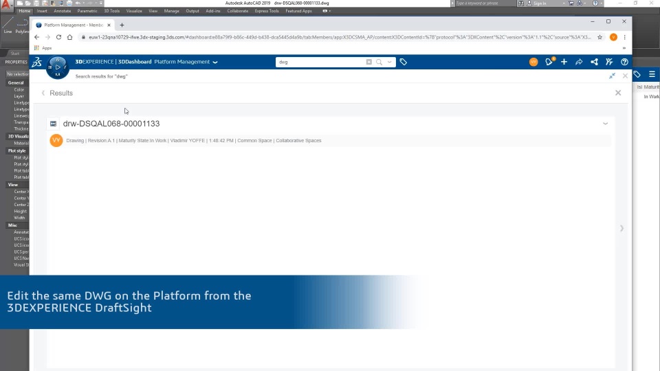Open Apps bookmarks shortcut
Screen dimensions: 660x371
(x=43, y=48)
